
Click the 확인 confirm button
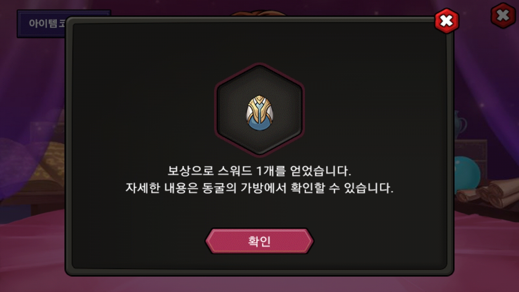(259, 241)
